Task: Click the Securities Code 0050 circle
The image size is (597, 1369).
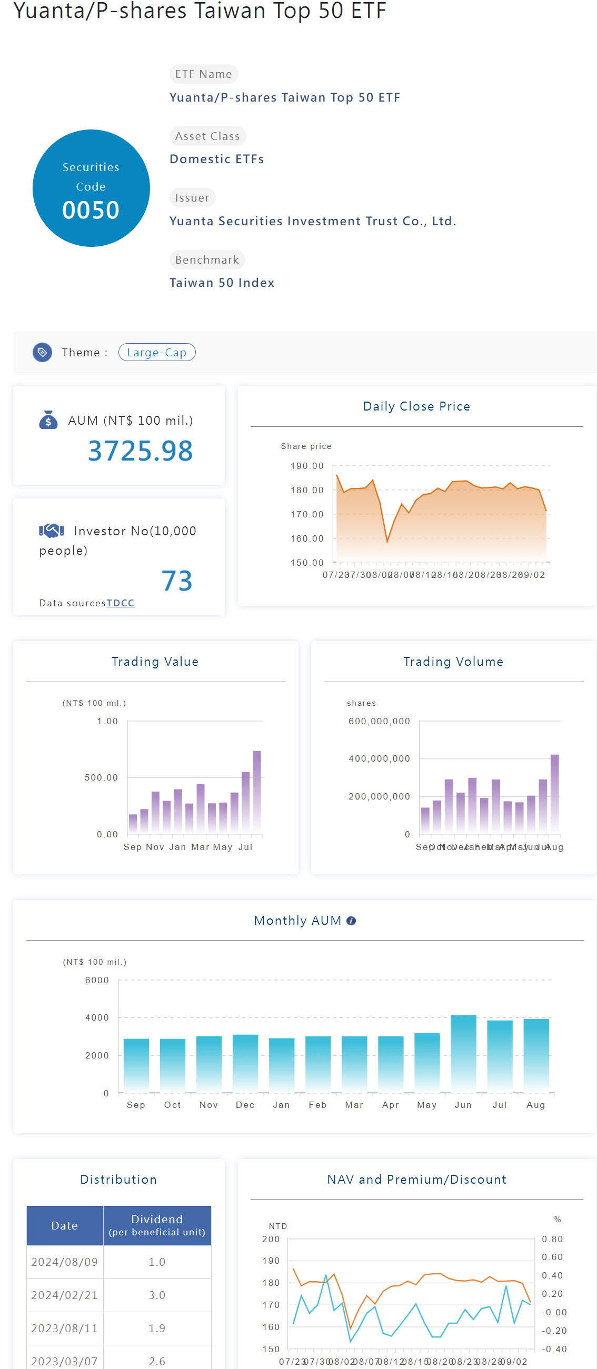Action: (x=91, y=188)
